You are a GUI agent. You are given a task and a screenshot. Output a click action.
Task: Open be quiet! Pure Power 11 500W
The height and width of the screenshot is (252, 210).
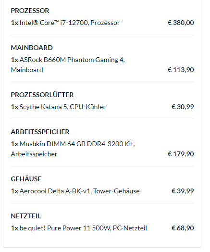[79, 228]
